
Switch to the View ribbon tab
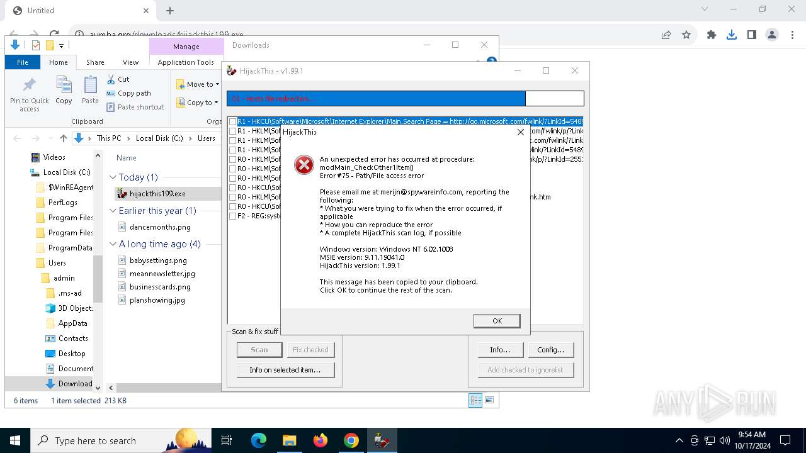pyautogui.click(x=130, y=62)
